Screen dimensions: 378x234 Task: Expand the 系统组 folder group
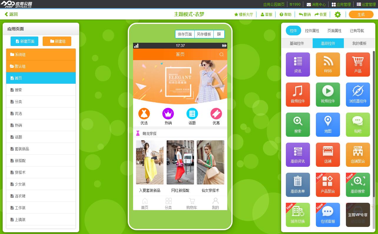pos(41,55)
